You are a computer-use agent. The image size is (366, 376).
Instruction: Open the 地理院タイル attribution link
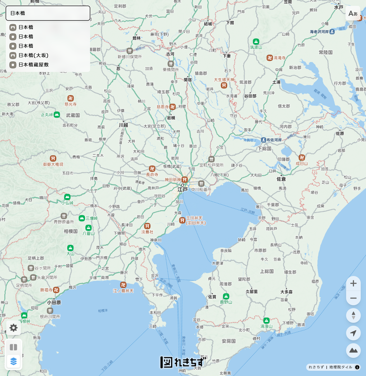pos(341,367)
